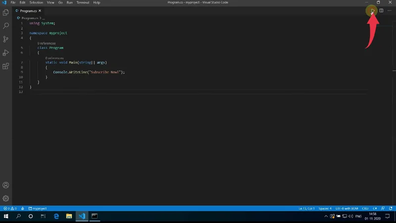Open the More Actions ellipsis menu
The image size is (396, 223).
coord(389,10)
